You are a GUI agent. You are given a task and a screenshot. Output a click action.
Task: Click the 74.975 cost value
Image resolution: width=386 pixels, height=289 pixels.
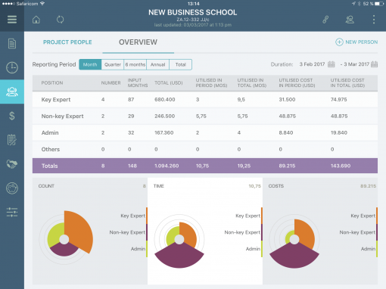(339, 100)
